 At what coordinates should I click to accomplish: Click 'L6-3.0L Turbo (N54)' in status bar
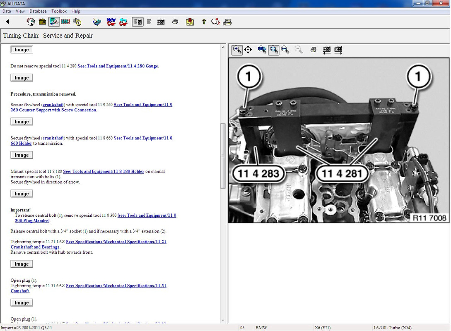pyautogui.click(x=393, y=328)
